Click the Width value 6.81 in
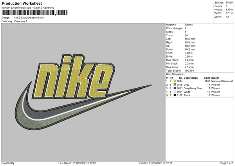This screenshot has width=235, height=166. coord(229,13)
